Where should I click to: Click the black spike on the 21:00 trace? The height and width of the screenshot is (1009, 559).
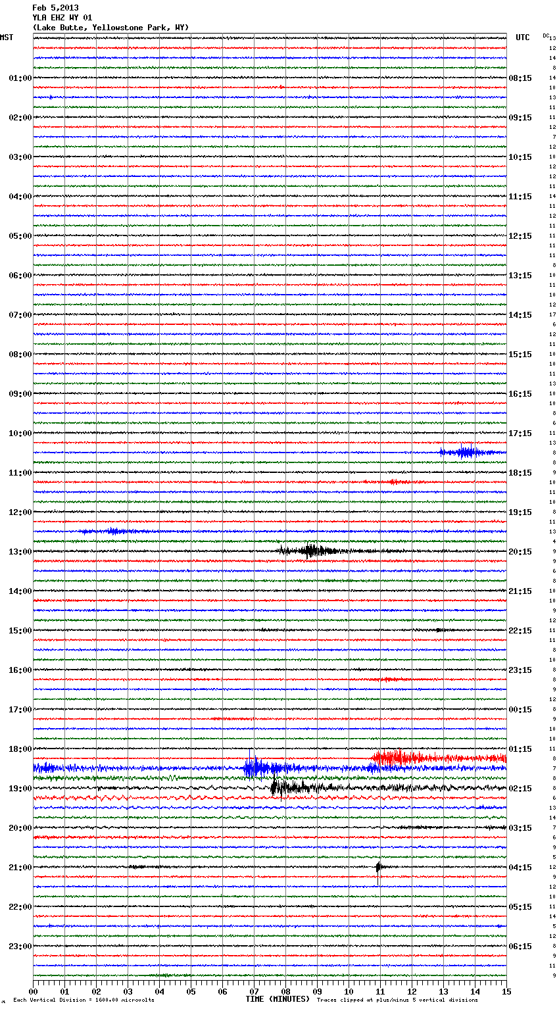pyautogui.click(x=378, y=868)
